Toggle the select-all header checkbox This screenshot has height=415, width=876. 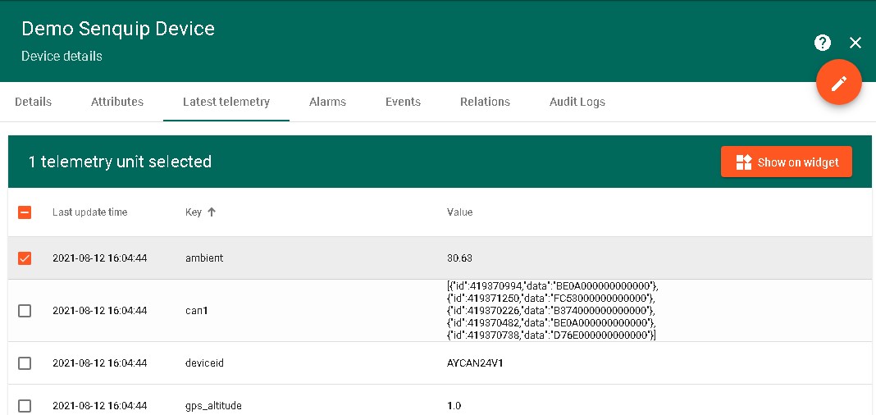tap(25, 212)
